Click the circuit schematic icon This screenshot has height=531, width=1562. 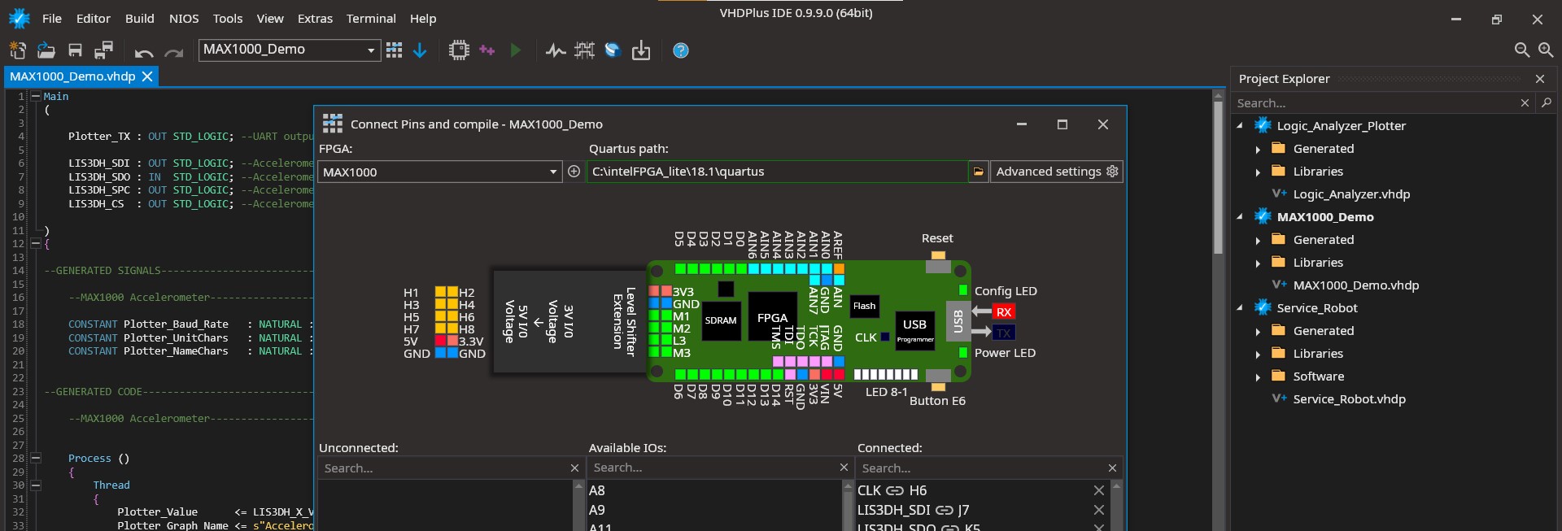click(x=584, y=50)
